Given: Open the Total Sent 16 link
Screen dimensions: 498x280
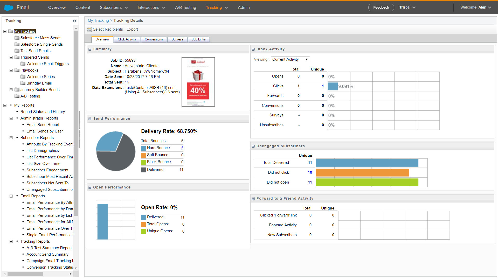Looking at the screenshot, I should click(127, 82).
